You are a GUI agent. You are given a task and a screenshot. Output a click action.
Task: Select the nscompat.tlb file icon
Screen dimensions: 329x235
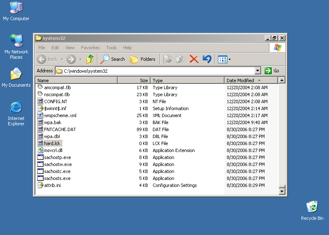coord(40,94)
